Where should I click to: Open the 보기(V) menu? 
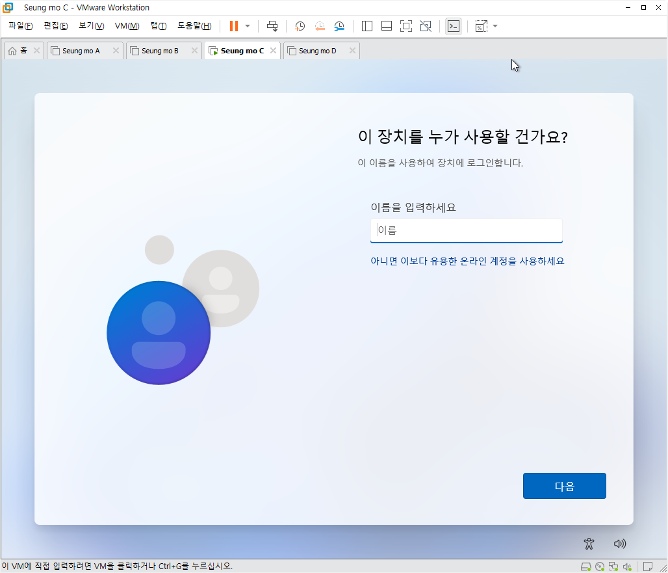coord(91,26)
